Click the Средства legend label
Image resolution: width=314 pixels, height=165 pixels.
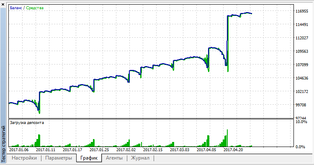(35, 8)
